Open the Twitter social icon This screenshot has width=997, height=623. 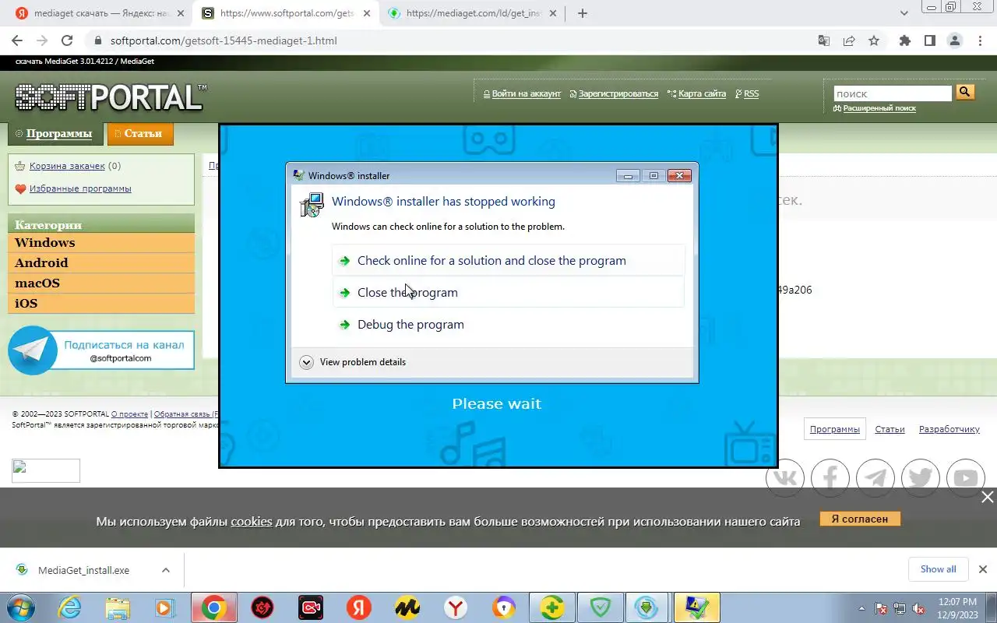click(921, 477)
